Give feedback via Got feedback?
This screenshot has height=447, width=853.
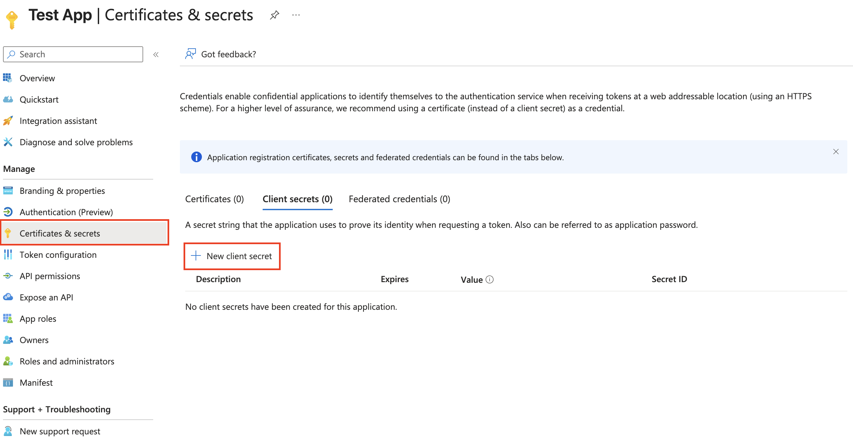tap(228, 54)
